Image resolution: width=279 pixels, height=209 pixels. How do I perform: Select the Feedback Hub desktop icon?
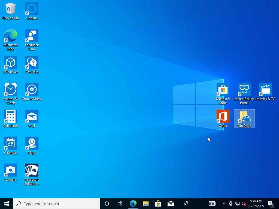click(32, 40)
